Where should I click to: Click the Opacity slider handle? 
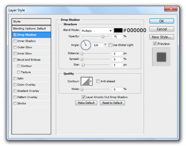(x=103, y=36)
